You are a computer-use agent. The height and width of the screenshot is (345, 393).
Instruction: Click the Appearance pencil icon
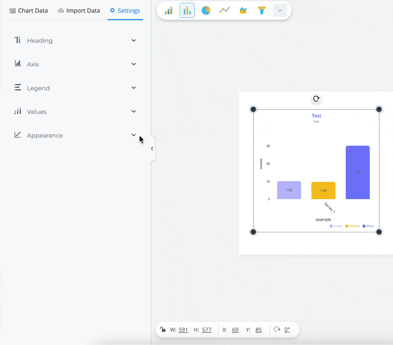(x=17, y=135)
